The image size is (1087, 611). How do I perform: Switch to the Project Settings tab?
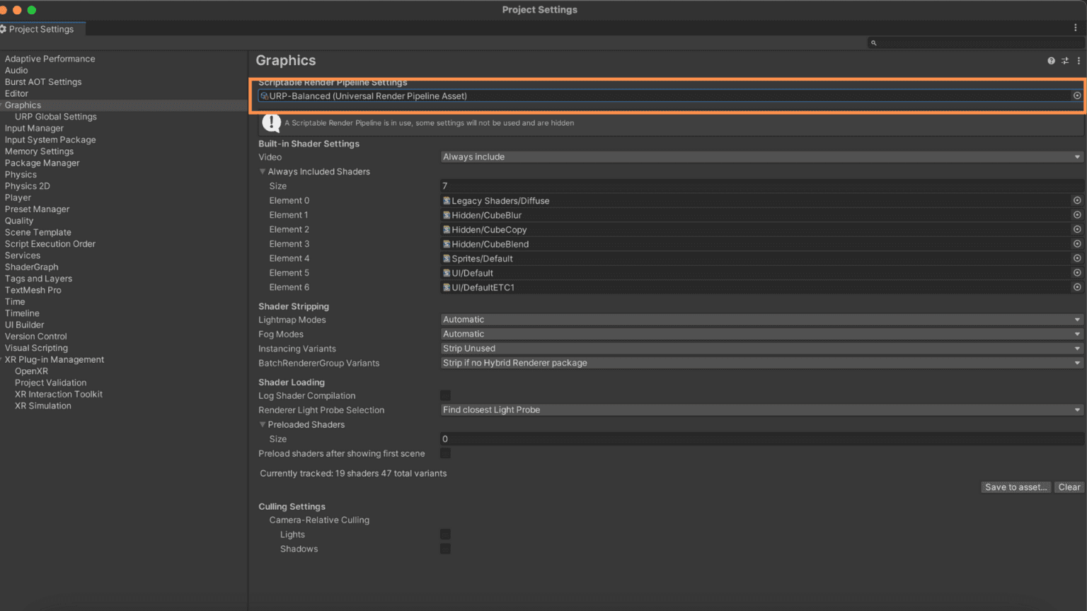point(39,29)
